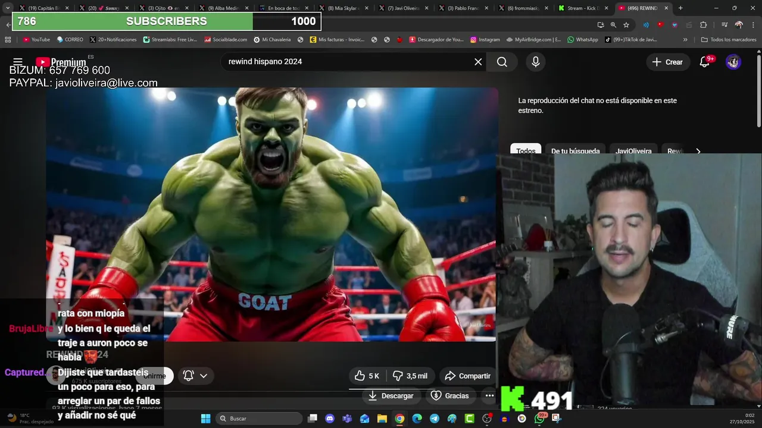Image resolution: width=762 pixels, height=428 pixels.
Task: Open Outlook from the taskbar
Action: click(364, 418)
